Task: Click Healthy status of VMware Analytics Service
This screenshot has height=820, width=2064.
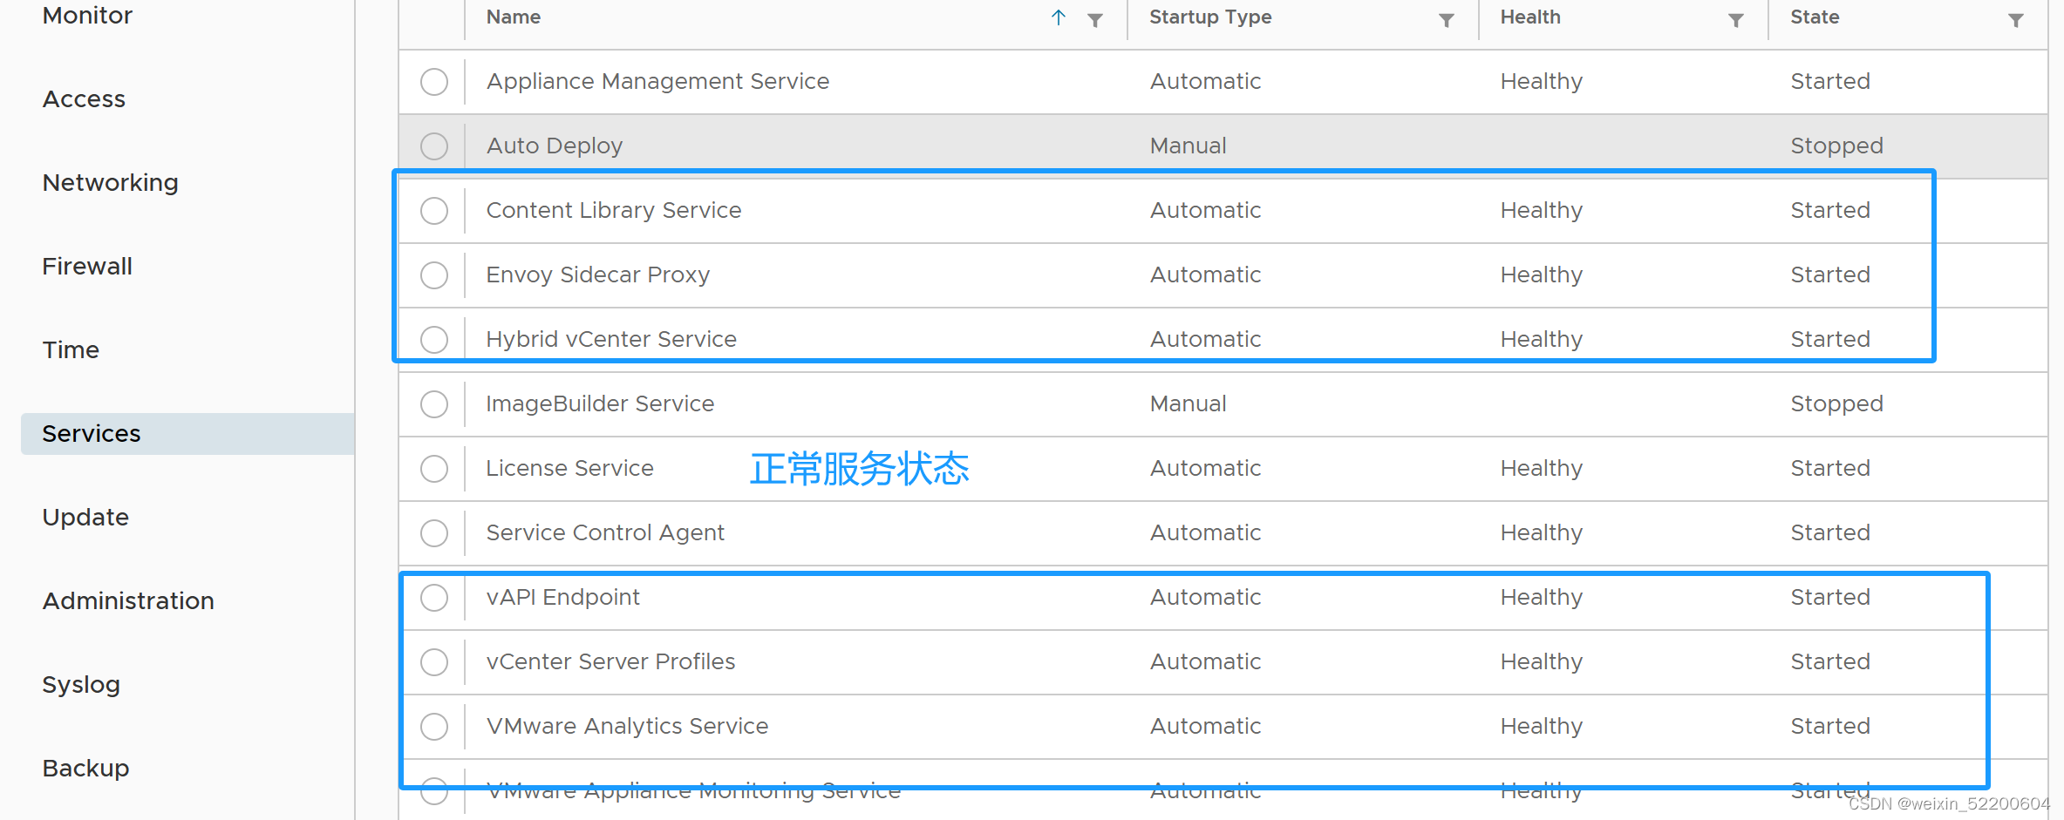Action: click(x=1541, y=727)
